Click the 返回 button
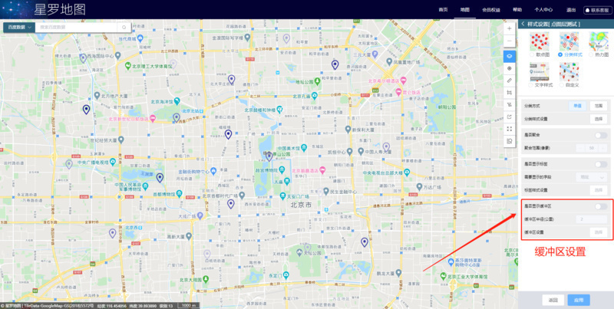 point(553,301)
